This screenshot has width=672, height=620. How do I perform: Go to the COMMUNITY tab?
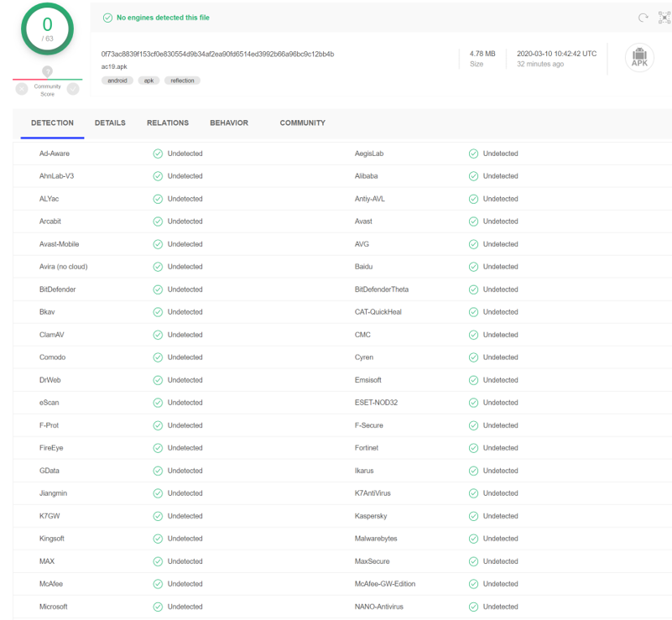click(303, 123)
